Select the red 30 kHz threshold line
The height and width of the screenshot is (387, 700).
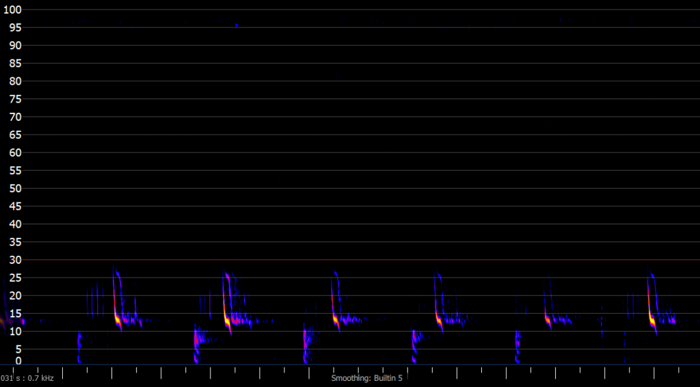[410, 260]
